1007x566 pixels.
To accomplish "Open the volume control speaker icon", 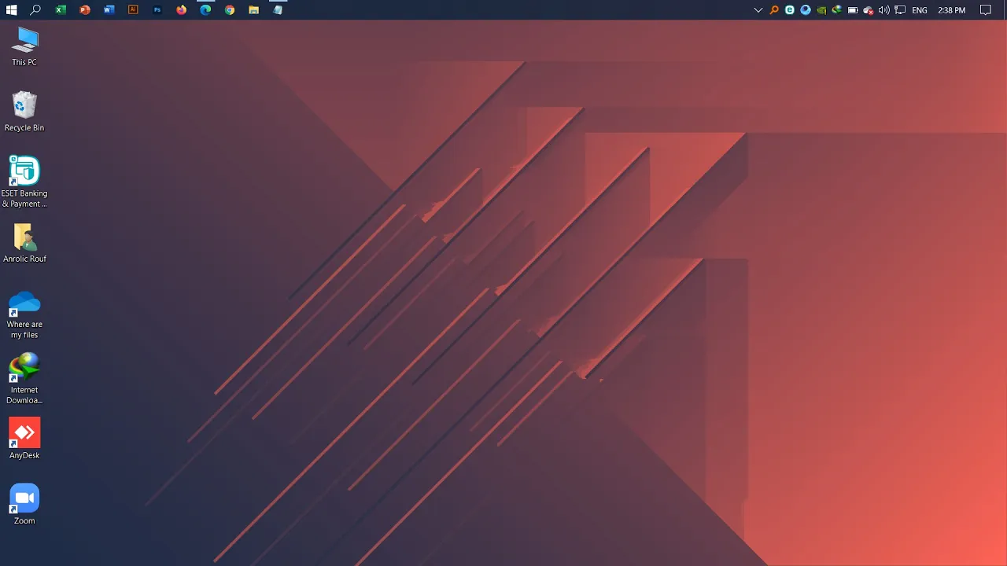I will (x=884, y=10).
